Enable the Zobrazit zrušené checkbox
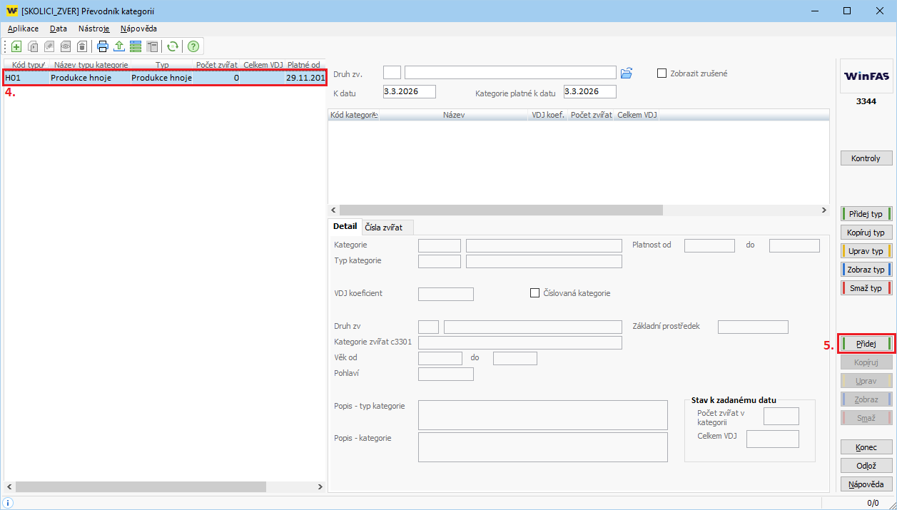This screenshot has height=510, width=897. tap(662, 73)
